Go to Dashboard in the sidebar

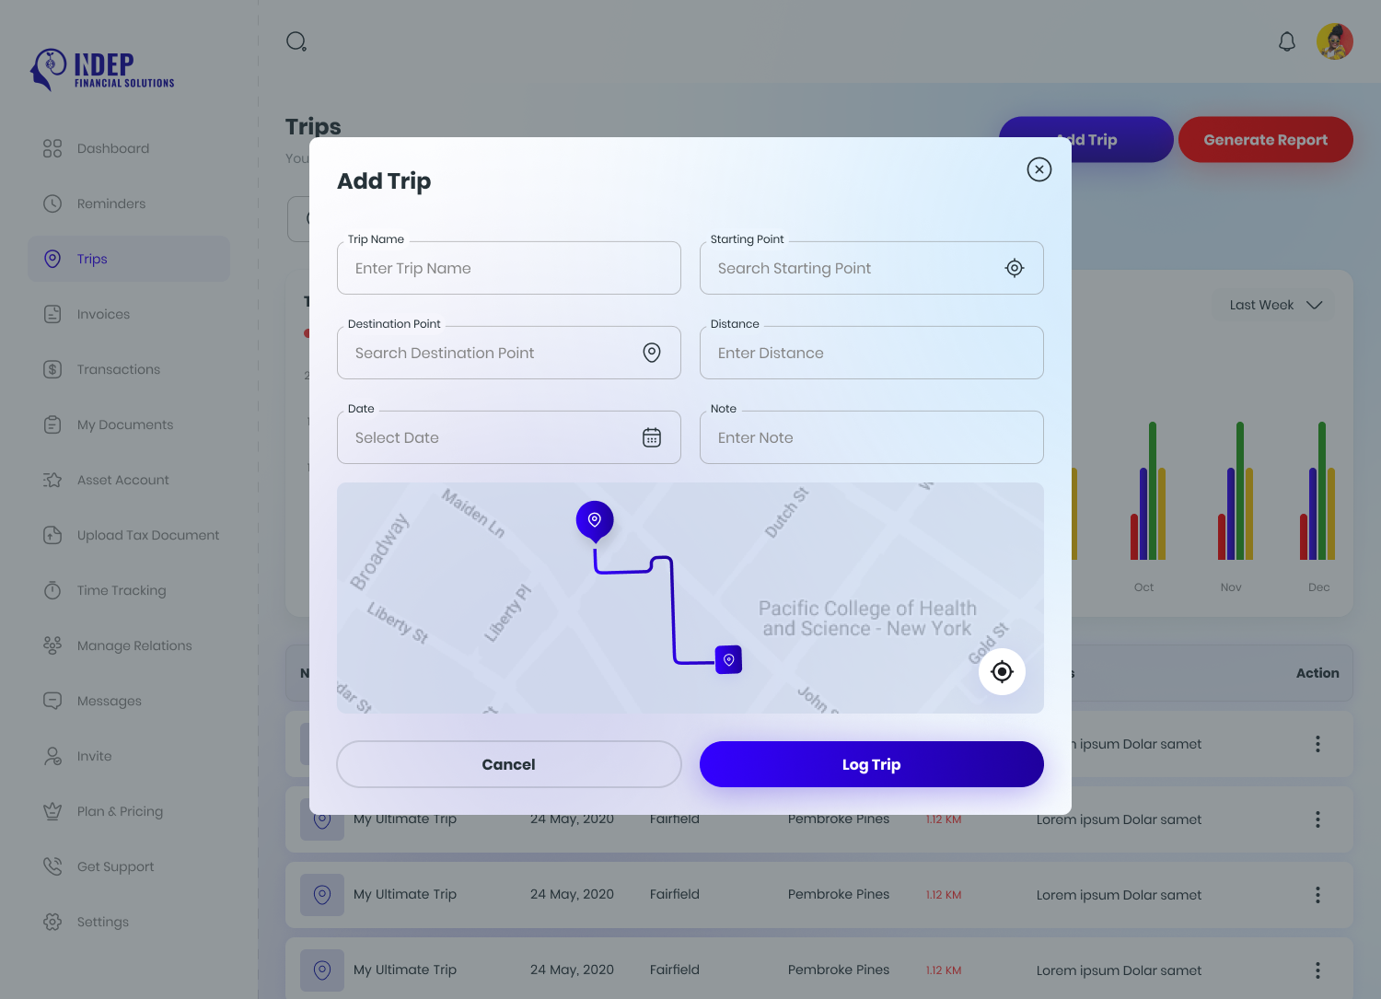[112, 148]
